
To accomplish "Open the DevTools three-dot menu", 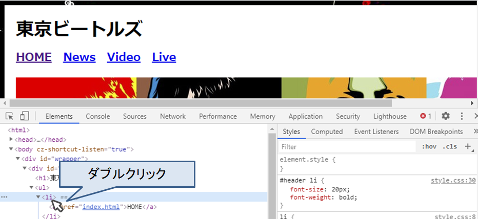I will (x=462, y=116).
